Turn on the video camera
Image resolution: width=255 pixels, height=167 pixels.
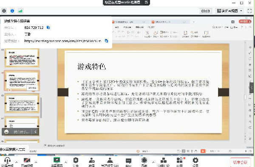(x=27, y=161)
